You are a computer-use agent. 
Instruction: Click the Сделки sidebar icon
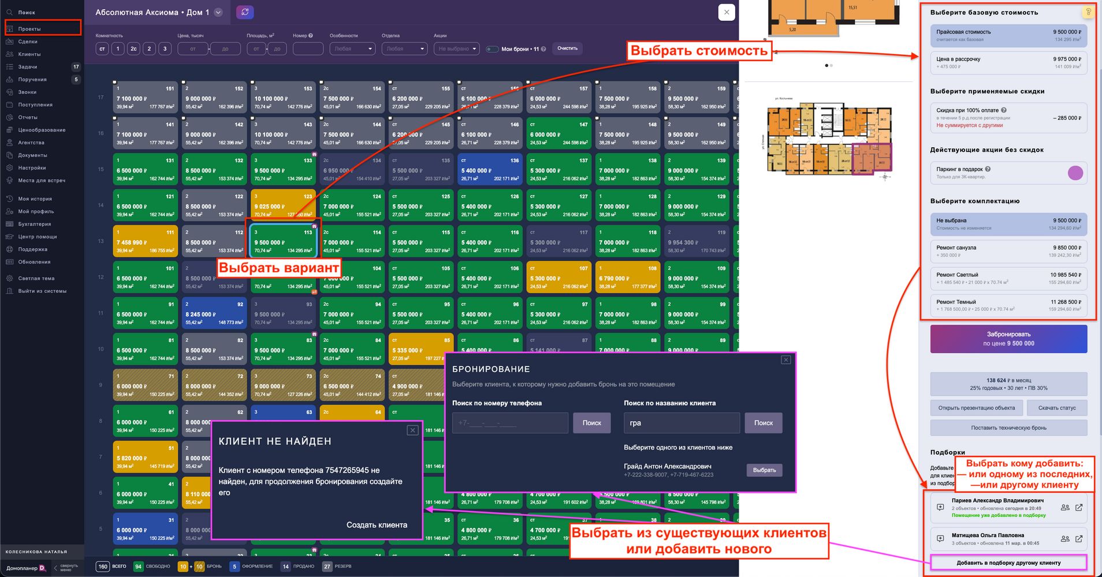(x=10, y=42)
